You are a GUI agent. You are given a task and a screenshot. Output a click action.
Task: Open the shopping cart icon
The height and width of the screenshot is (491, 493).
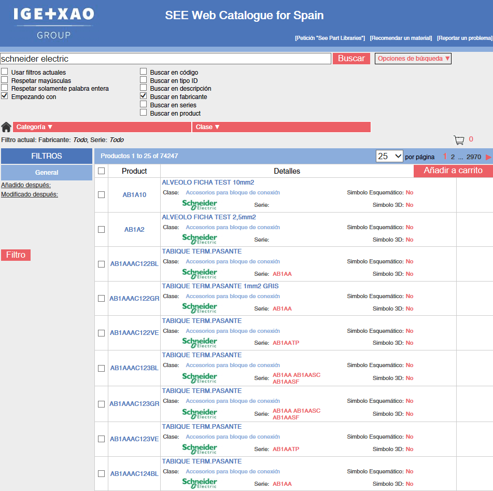click(459, 139)
